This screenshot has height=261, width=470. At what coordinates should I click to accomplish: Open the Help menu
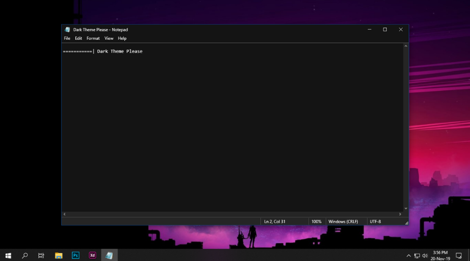pos(122,38)
